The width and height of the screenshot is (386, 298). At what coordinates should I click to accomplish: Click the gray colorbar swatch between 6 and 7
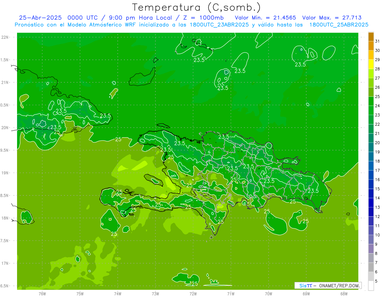click(371, 267)
